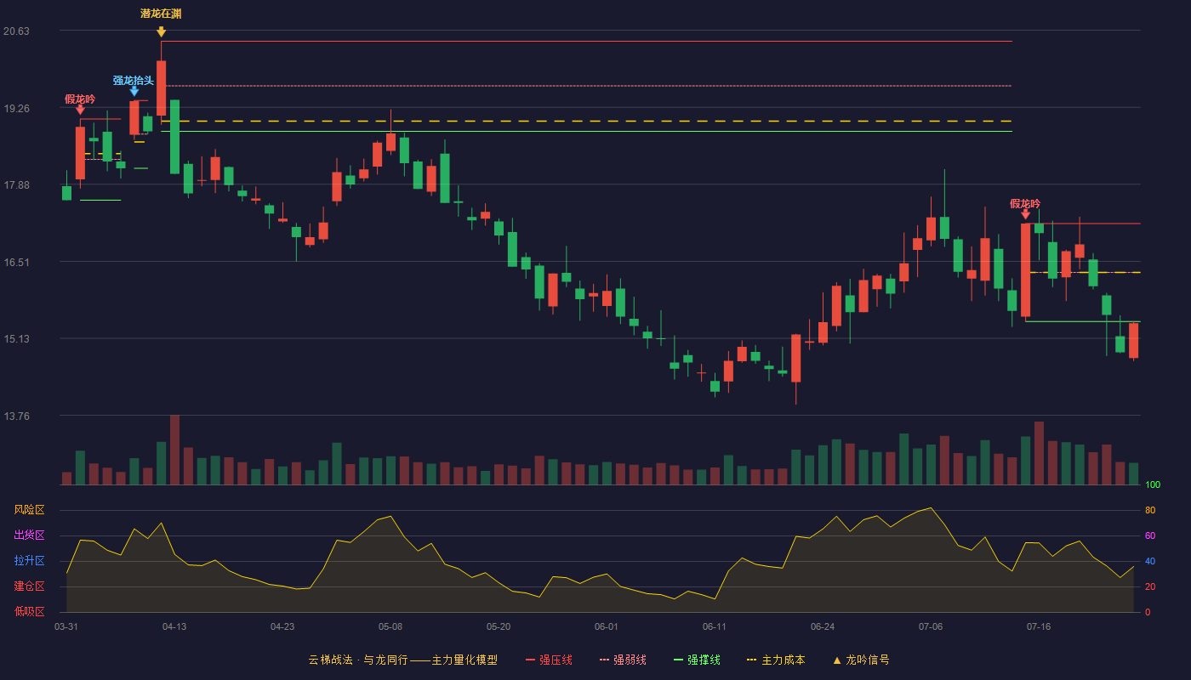Click the 100 indicator scale value
Viewport: 1191px width, 680px height.
point(1153,485)
